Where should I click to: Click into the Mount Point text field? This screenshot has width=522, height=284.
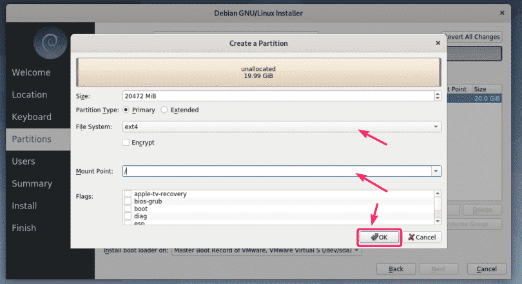pyautogui.click(x=277, y=171)
